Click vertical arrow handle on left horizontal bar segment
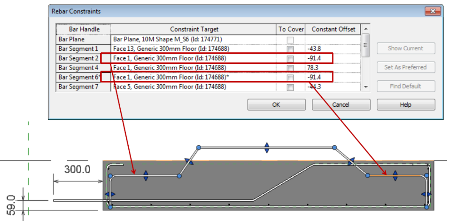The height and width of the screenshot is (221, 450). click(146, 176)
